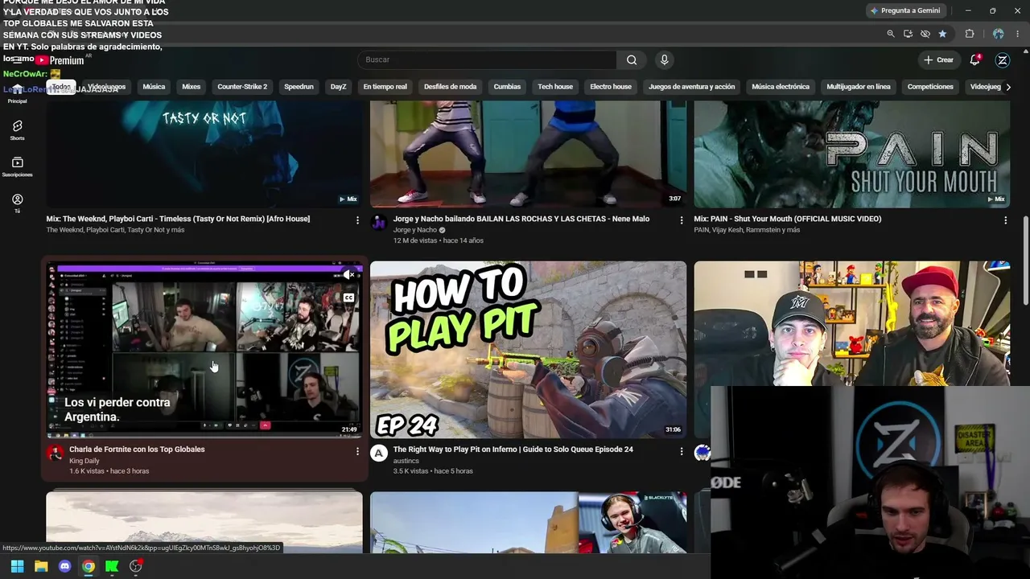Image resolution: width=1030 pixels, height=579 pixels.
Task: Filter by the Mixes chip
Action: coord(191,87)
